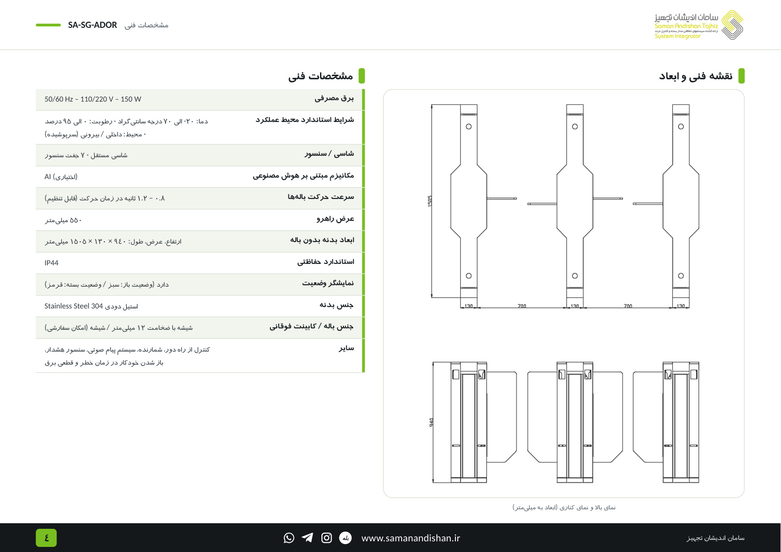The width and height of the screenshot is (781, 552).
Task: Select the سرعت حرکت باله‌ها label
Action: click(320, 197)
